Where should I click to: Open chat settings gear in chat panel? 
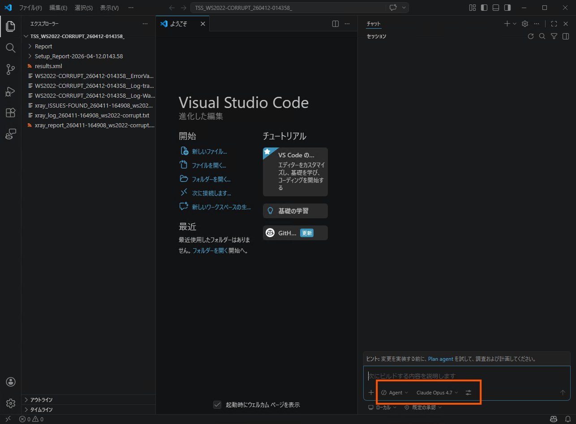[525, 24]
